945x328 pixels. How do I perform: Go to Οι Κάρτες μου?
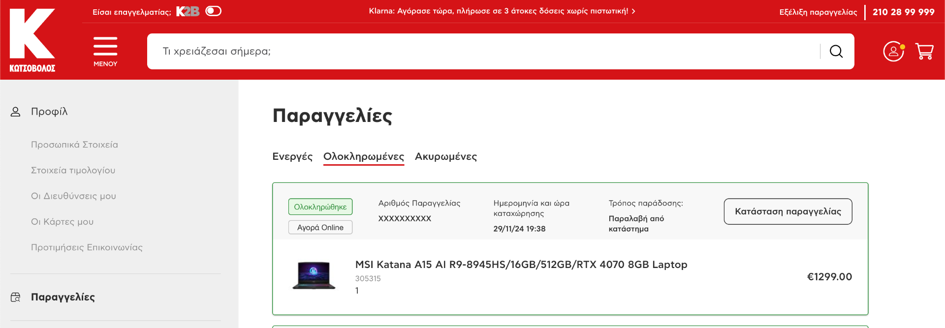(63, 222)
